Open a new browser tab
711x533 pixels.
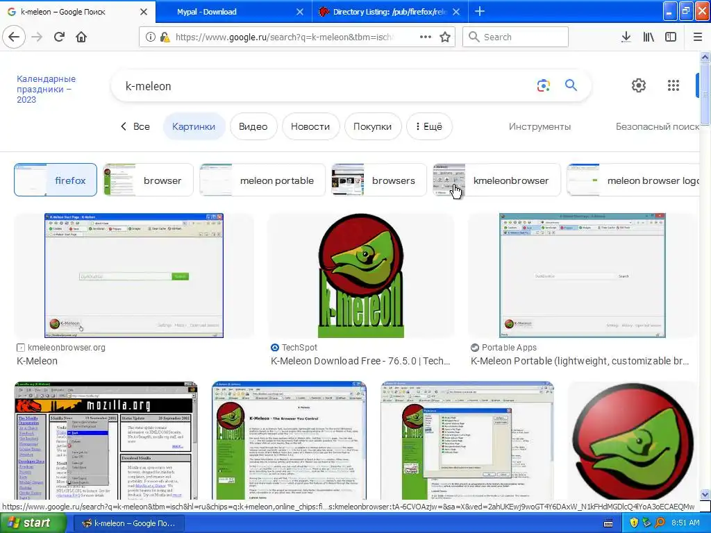(x=479, y=11)
